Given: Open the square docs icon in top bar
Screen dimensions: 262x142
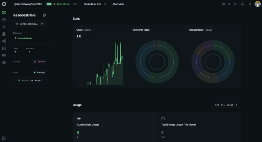Looking at the screenshot, I should 229,4.
